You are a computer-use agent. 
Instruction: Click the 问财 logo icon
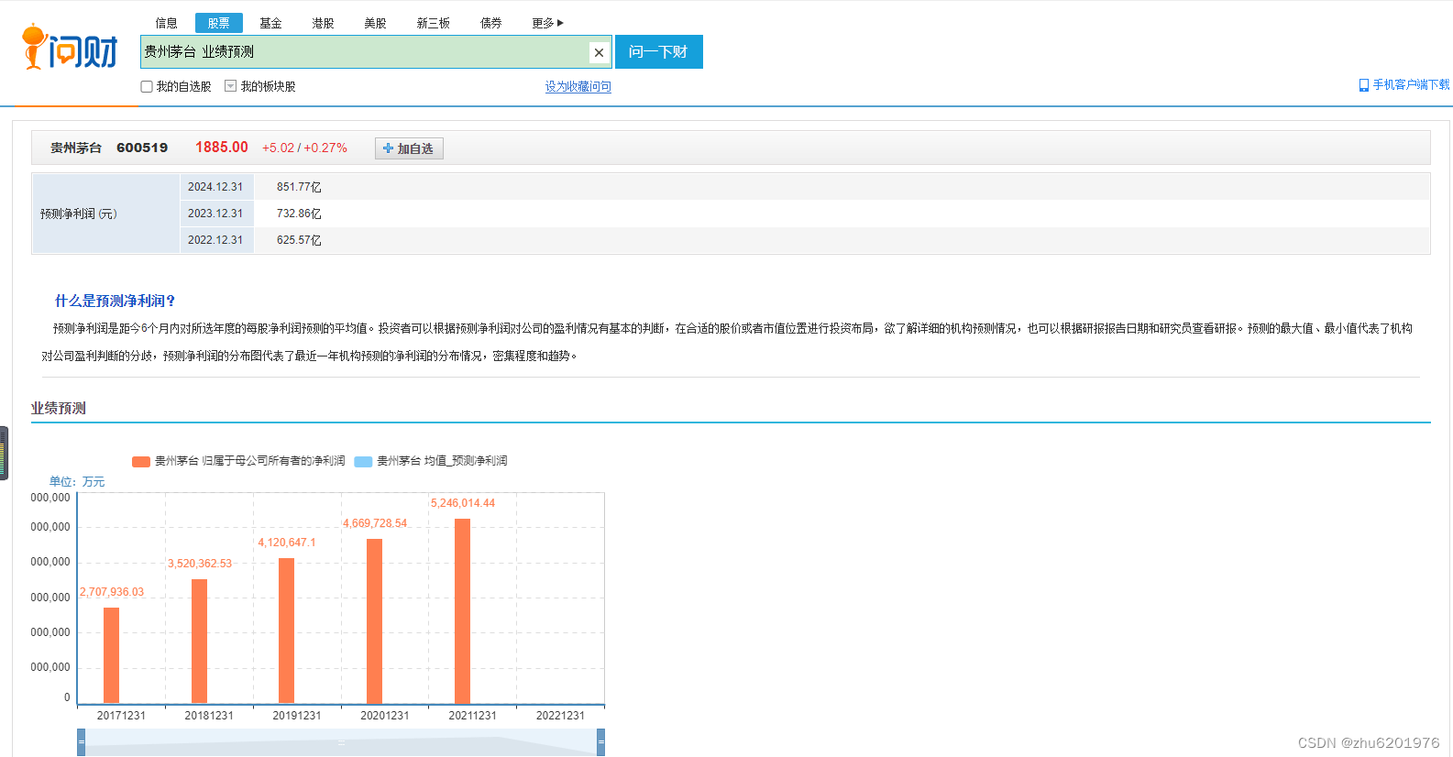(70, 48)
